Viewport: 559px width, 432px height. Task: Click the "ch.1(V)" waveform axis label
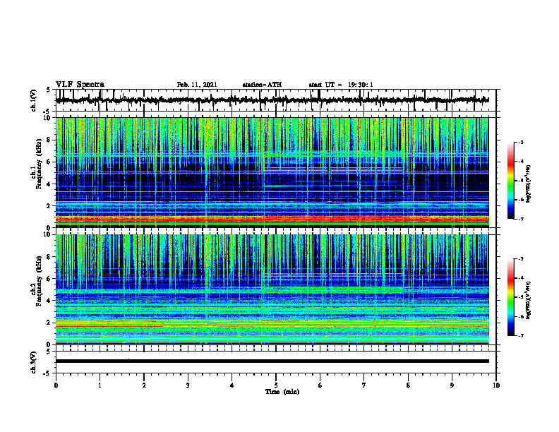coord(34,100)
